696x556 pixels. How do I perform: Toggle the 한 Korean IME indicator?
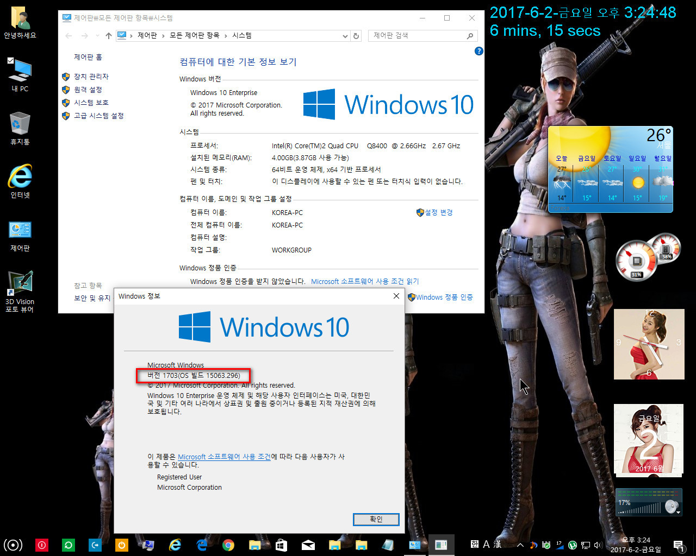475,544
